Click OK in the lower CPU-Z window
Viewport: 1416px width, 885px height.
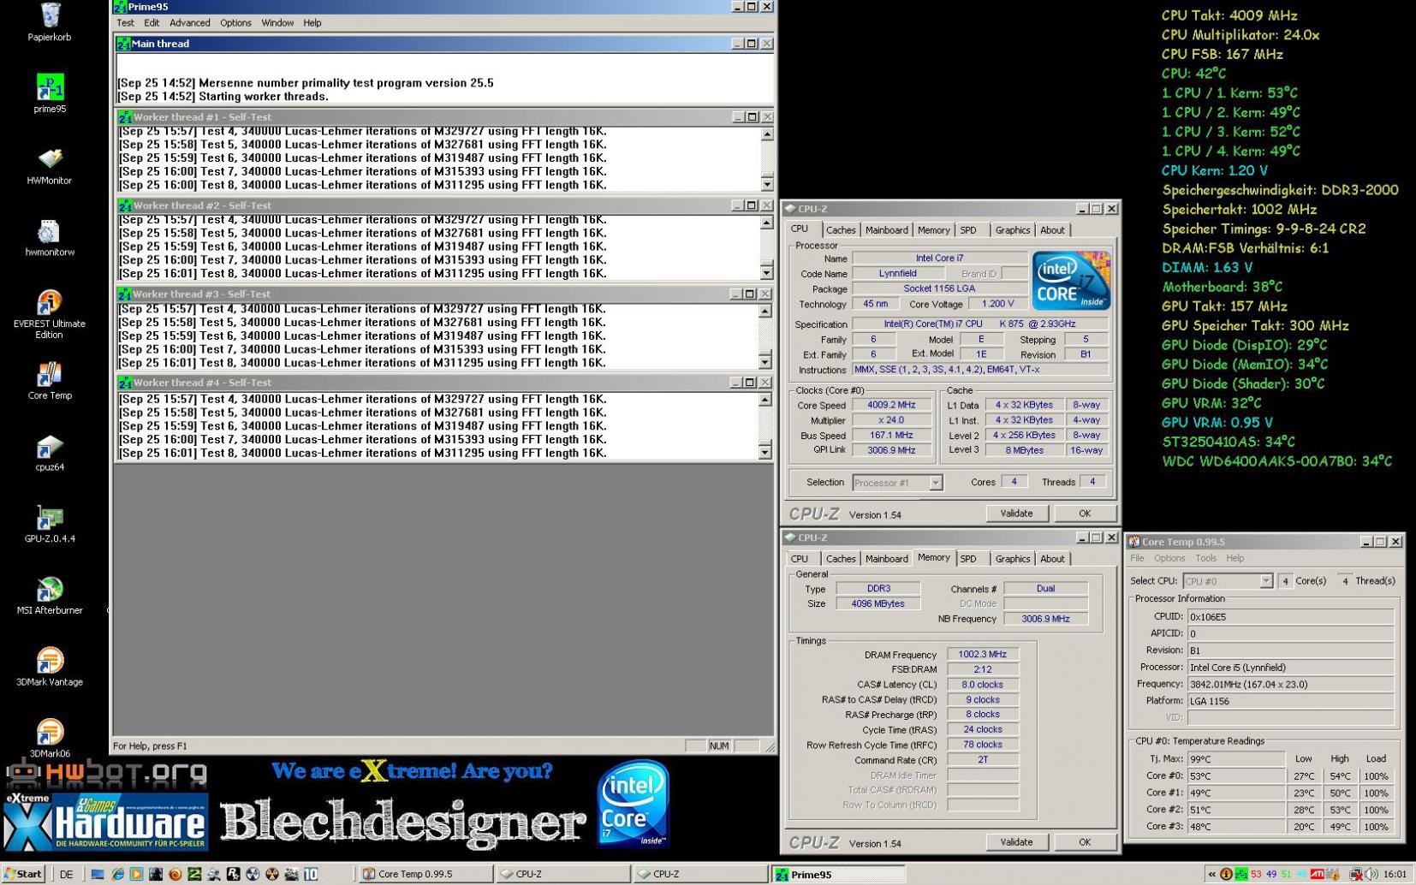click(1085, 842)
